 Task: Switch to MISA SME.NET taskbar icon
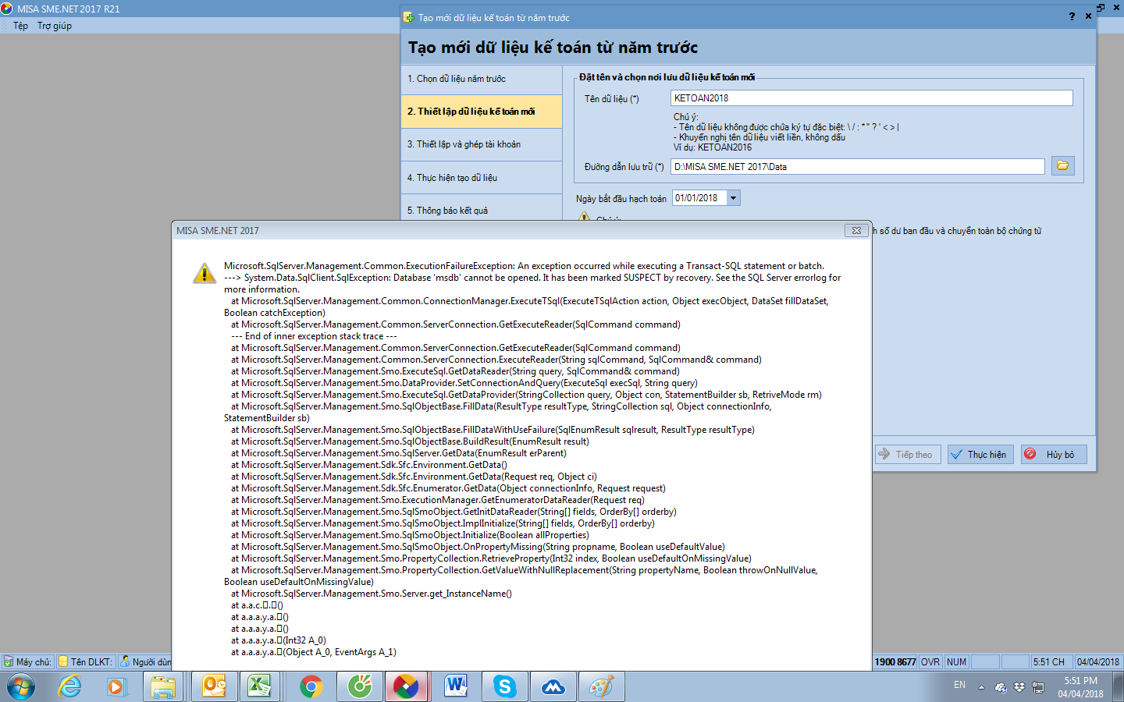(x=406, y=687)
